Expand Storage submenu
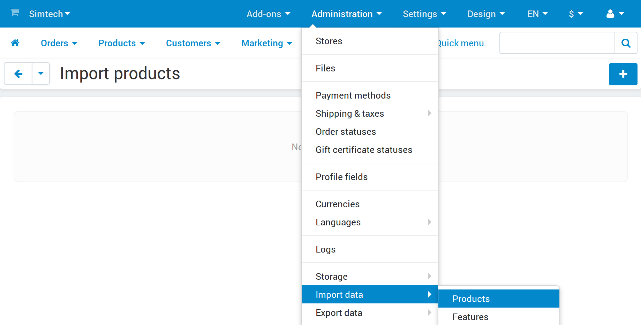Screen dimensions: 641x325 [x=370, y=277]
